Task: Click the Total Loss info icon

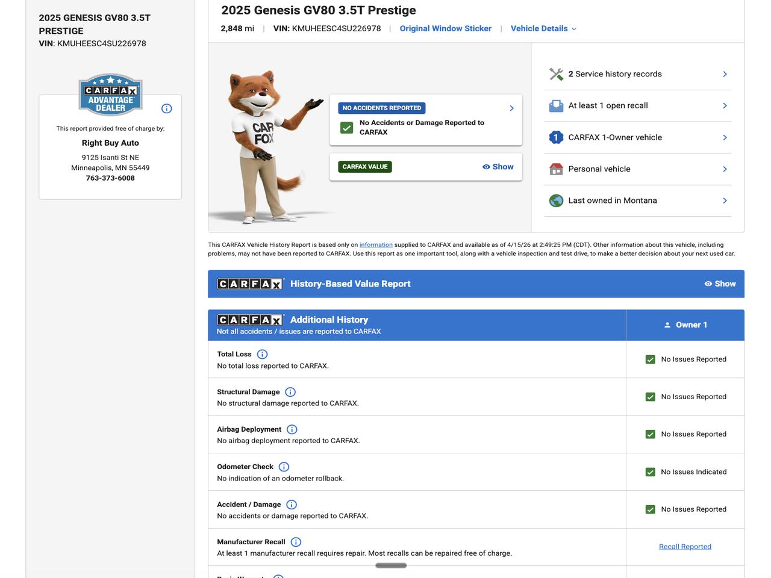Action: coord(262,354)
